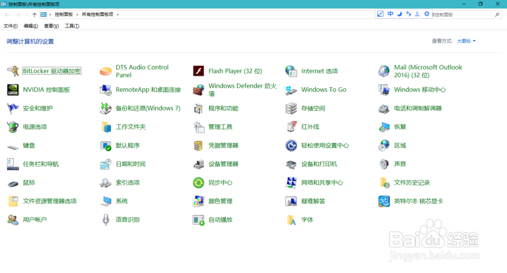The image size is (507, 273).
Task: Click the search control panel field
Action: 462,15
